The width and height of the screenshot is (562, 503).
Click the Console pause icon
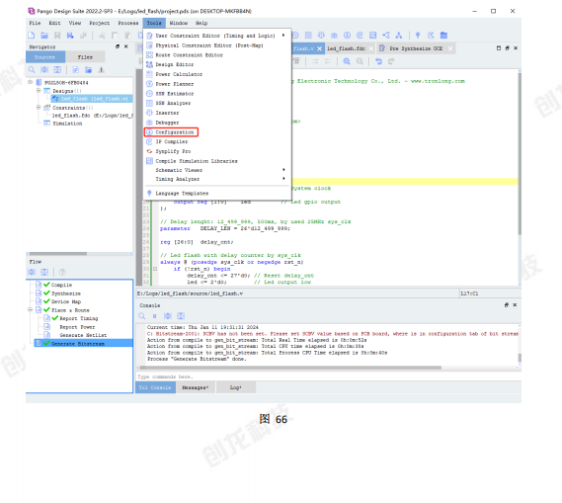point(154,316)
